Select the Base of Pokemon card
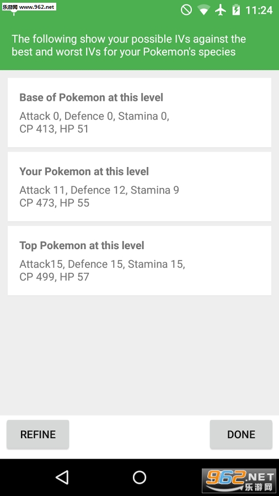The image size is (279, 496). pos(139,112)
